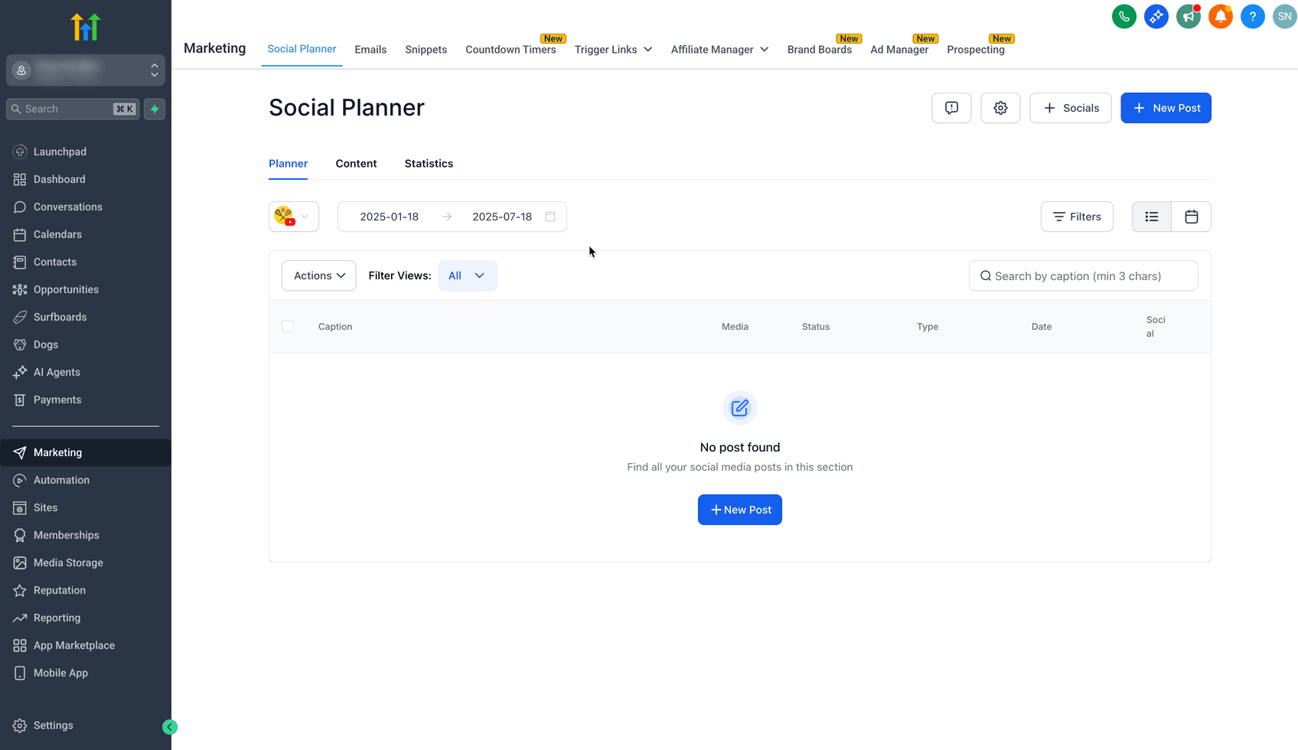Open the Ad Manager tab
The image size is (1298, 750).
click(x=899, y=50)
